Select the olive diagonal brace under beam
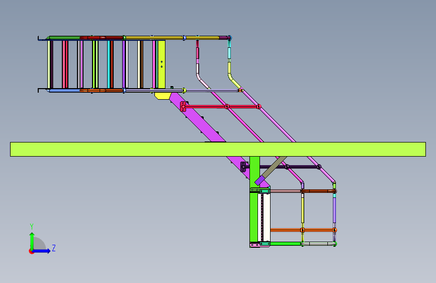436x283 pixels. pyautogui.click(x=275, y=167)
